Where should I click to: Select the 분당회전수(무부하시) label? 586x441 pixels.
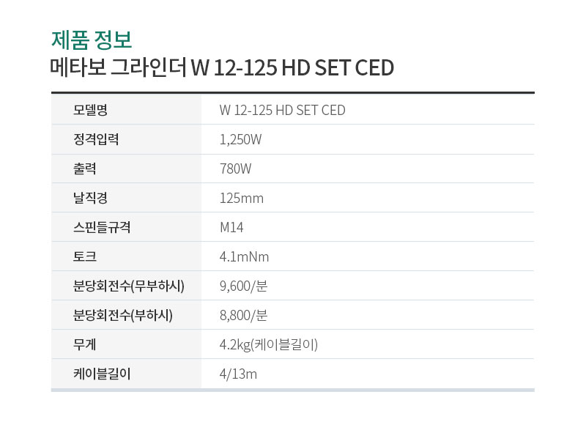click(129, 286)
